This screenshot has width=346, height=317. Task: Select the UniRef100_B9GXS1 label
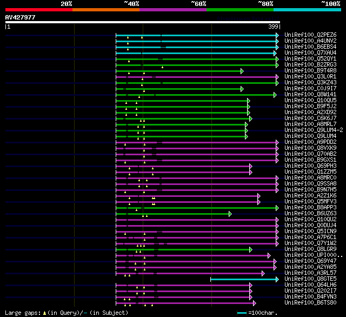pos(310,160)
